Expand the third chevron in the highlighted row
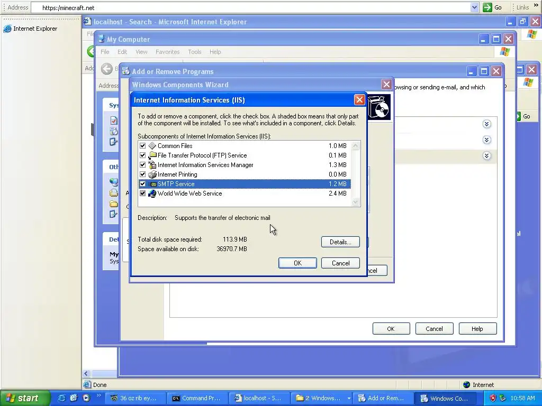 click(487, 156)
